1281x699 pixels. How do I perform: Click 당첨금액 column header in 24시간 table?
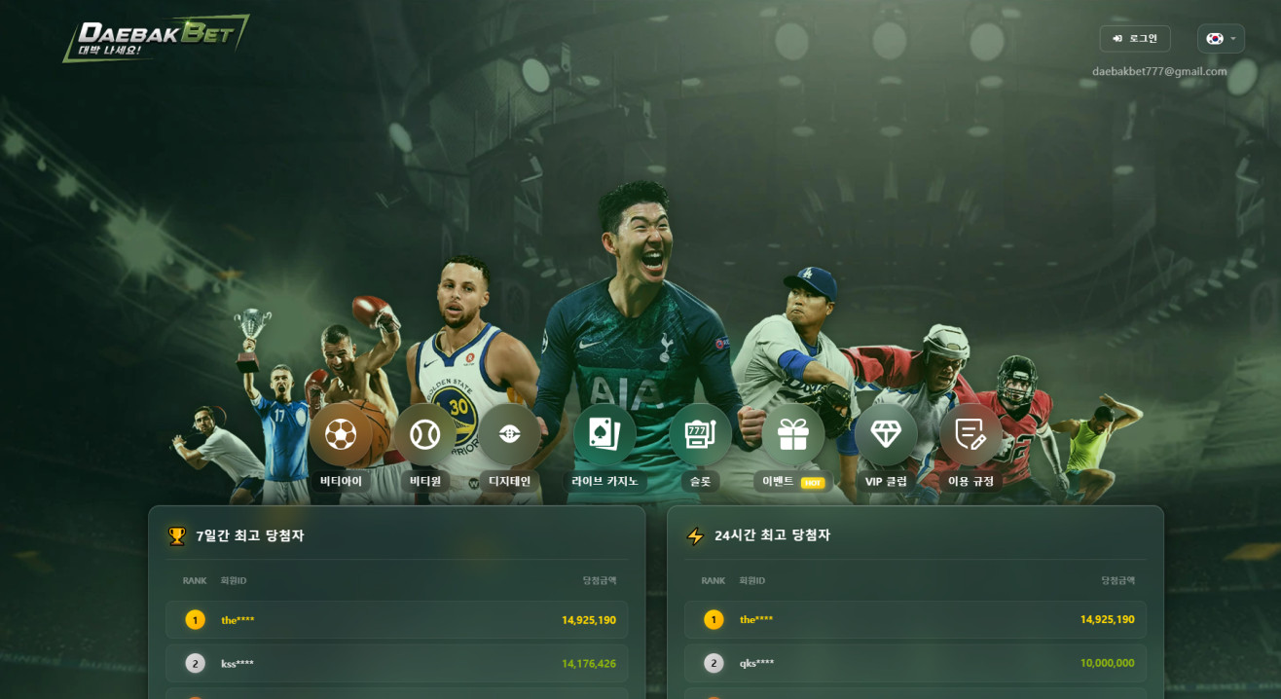(x=1118, y=580)
